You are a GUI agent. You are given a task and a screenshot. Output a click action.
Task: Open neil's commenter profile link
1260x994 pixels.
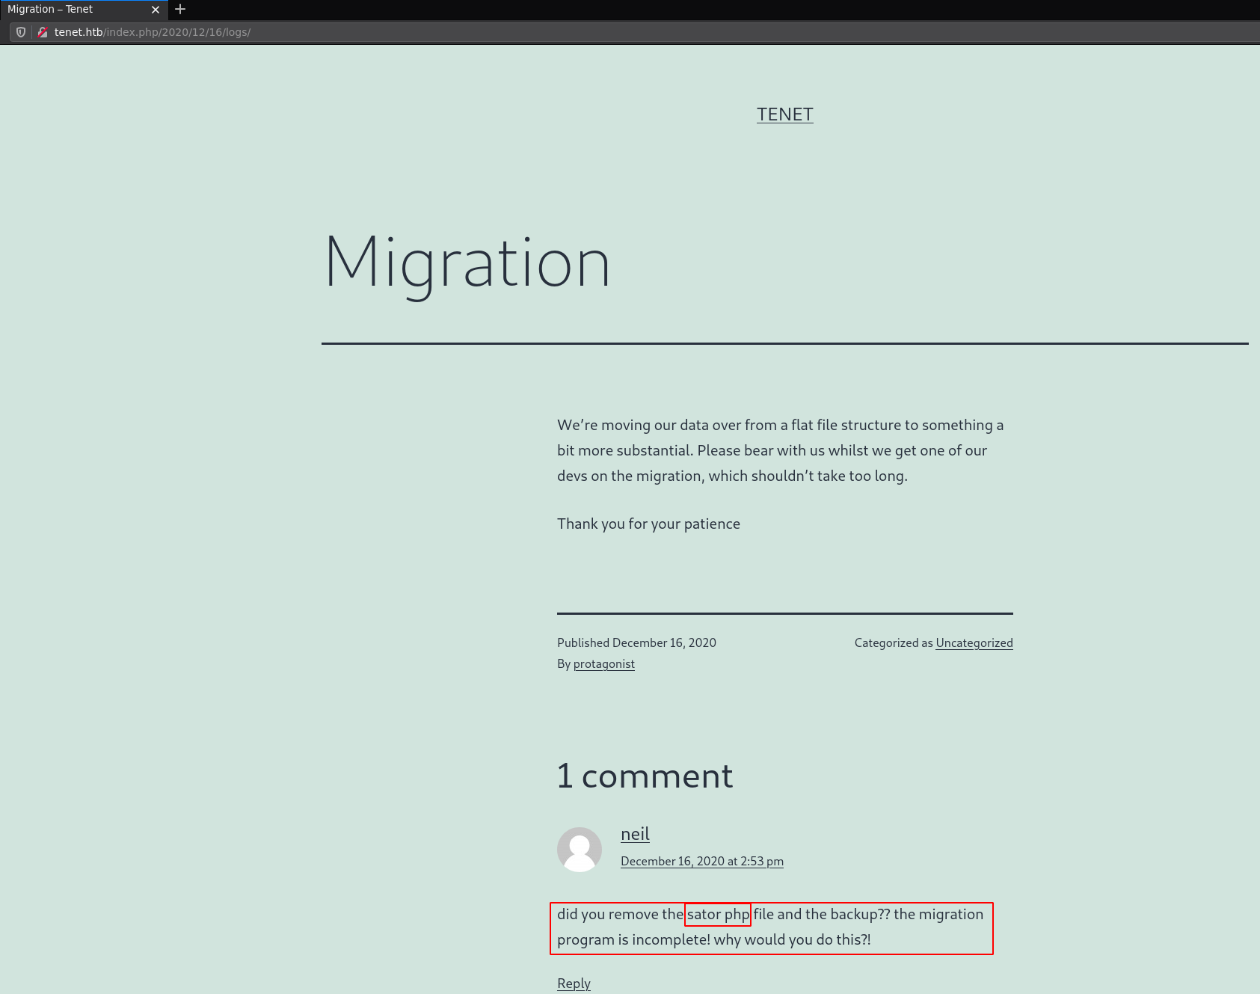click(635, 834)
